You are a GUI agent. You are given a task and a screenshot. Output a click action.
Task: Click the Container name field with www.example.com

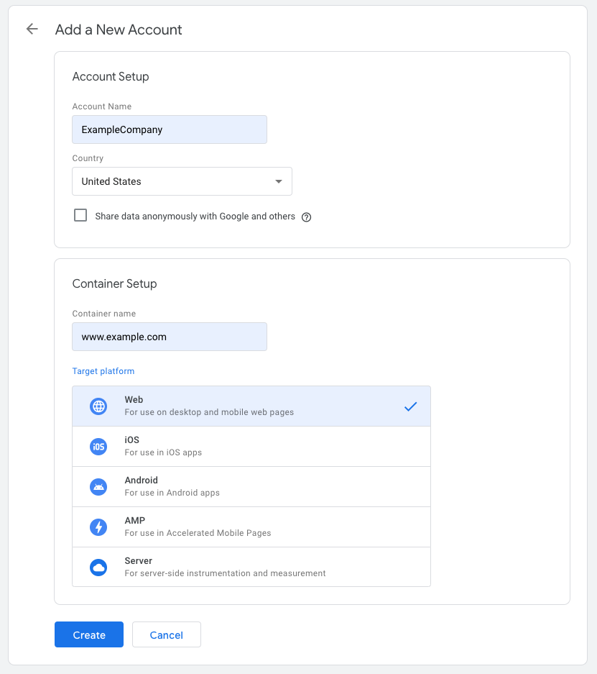170,337
